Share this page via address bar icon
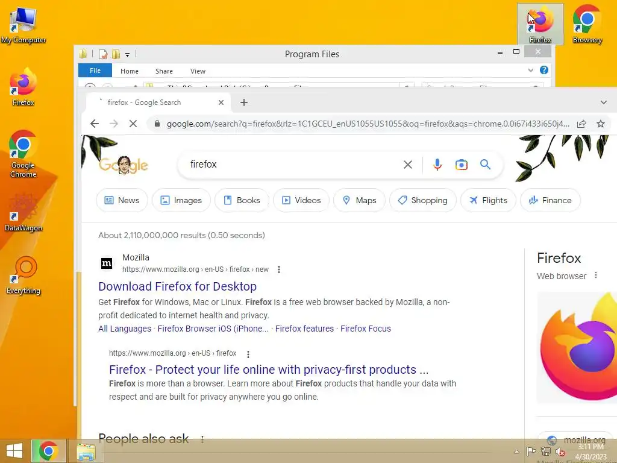Viewport: 617px width, 463px height. click(581, 124)
